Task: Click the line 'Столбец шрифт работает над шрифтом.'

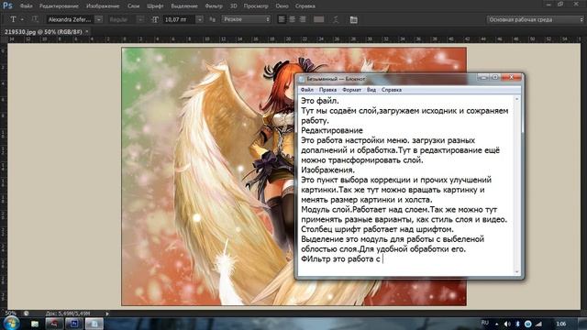Action: tap(377, 229)
